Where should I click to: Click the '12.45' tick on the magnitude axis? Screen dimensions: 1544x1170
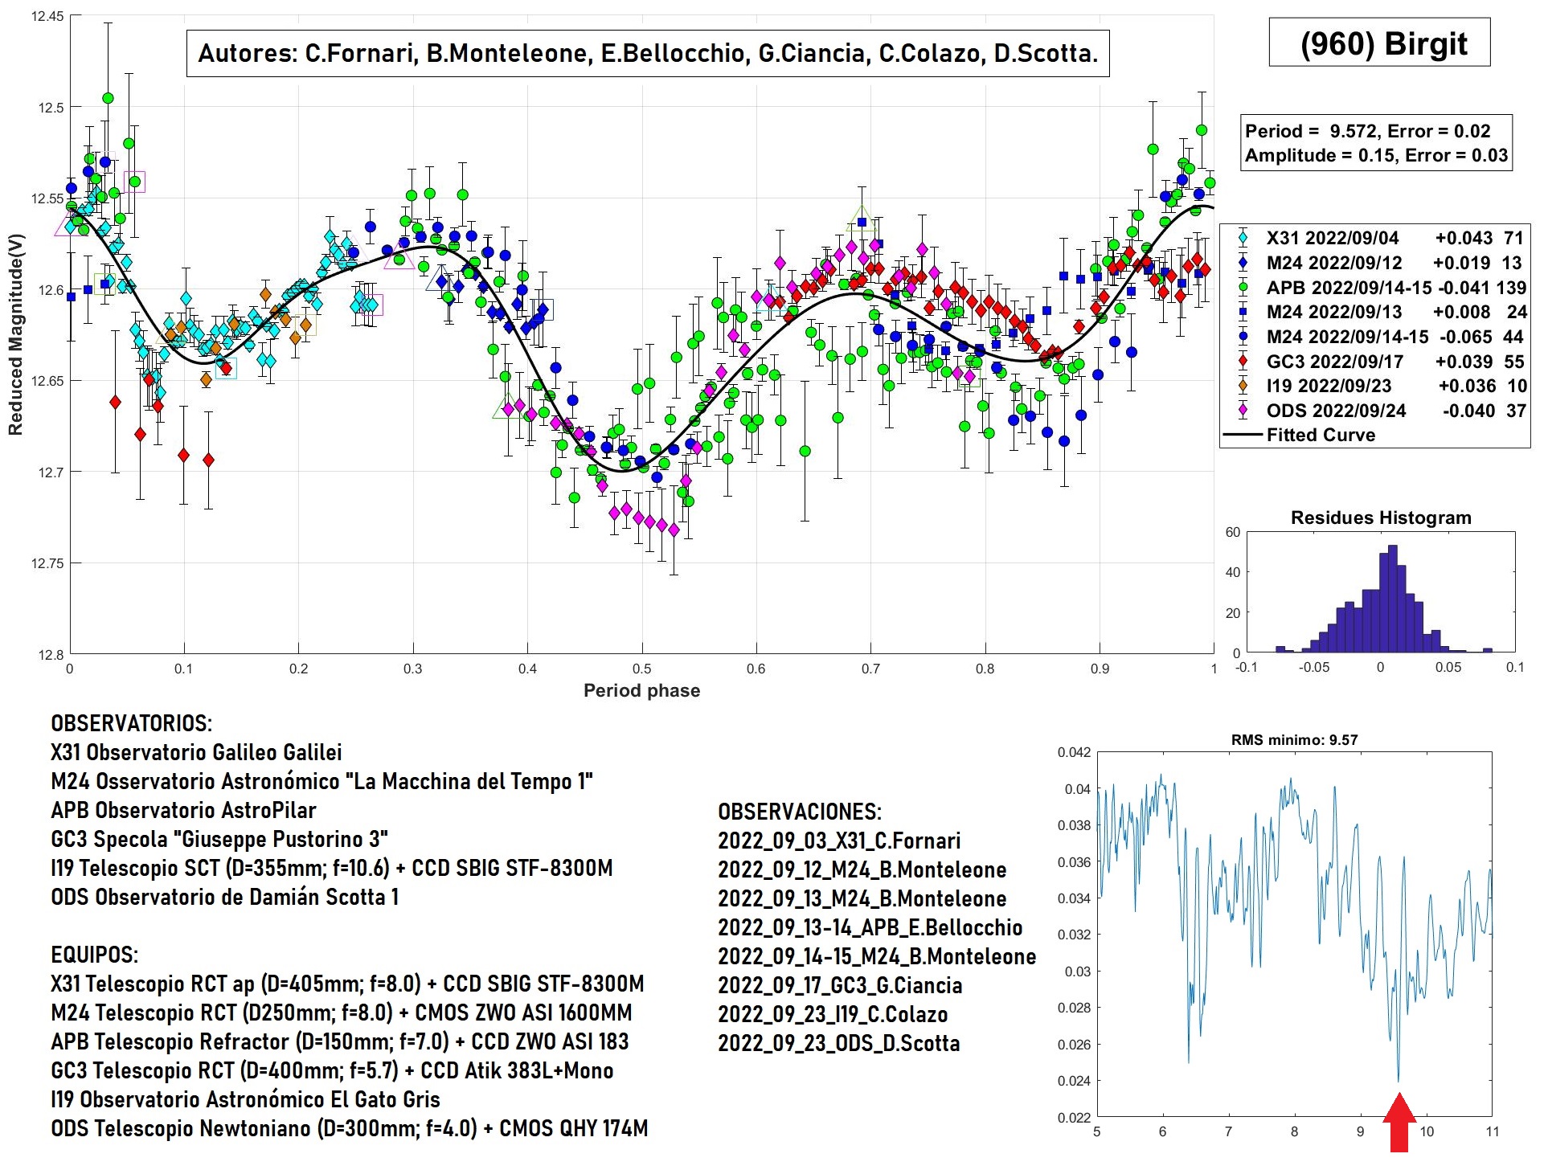(47, 16)
